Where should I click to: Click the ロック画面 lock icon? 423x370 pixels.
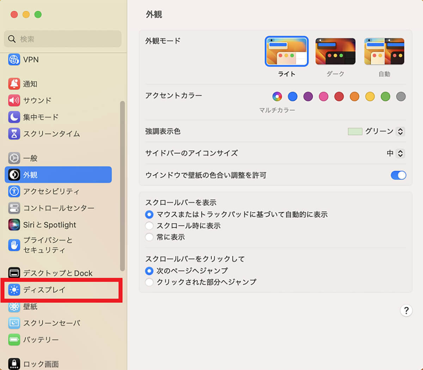click(14, 364)
